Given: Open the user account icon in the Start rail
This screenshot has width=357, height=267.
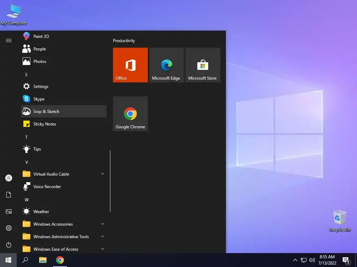Looking at the screenshot, I should tap(9, 178).
